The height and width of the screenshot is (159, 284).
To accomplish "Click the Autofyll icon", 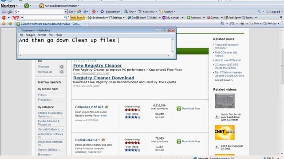I will (x=161, y=11).
